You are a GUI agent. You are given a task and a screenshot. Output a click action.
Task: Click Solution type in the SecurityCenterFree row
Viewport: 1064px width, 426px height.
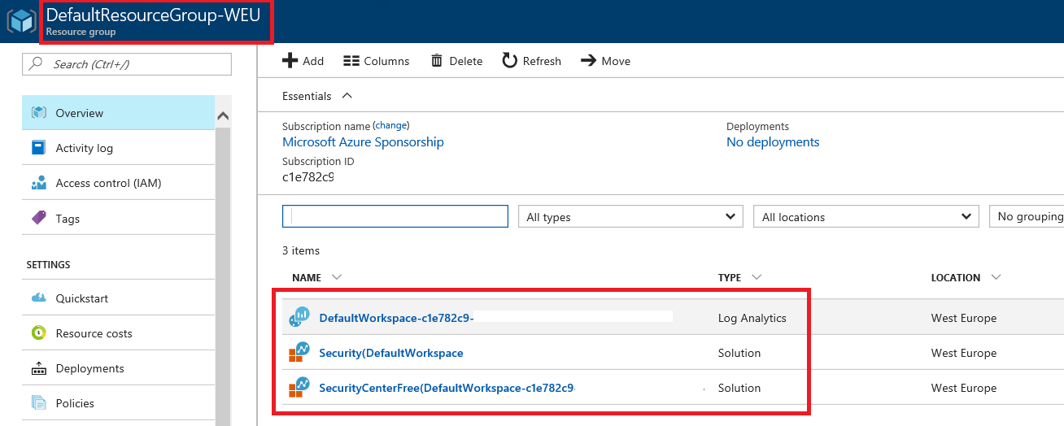pyautogui.click(x=739, y=388)
